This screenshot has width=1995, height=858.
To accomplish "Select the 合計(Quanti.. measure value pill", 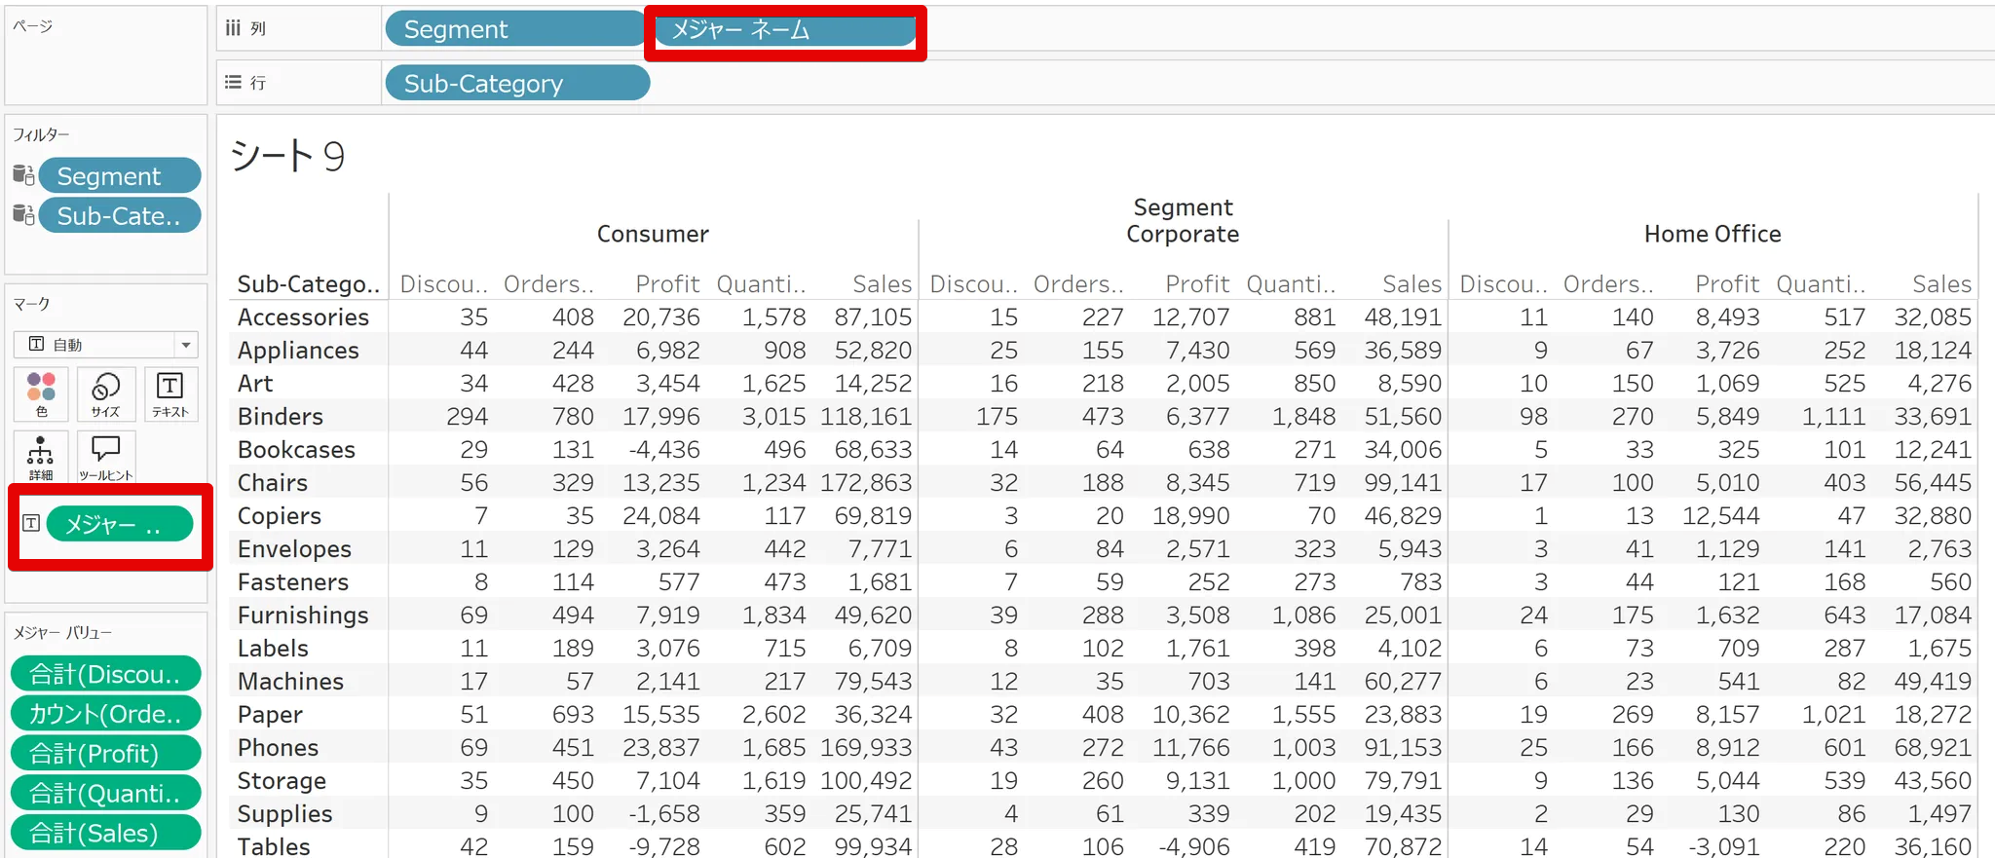I will tap(105, 794).
